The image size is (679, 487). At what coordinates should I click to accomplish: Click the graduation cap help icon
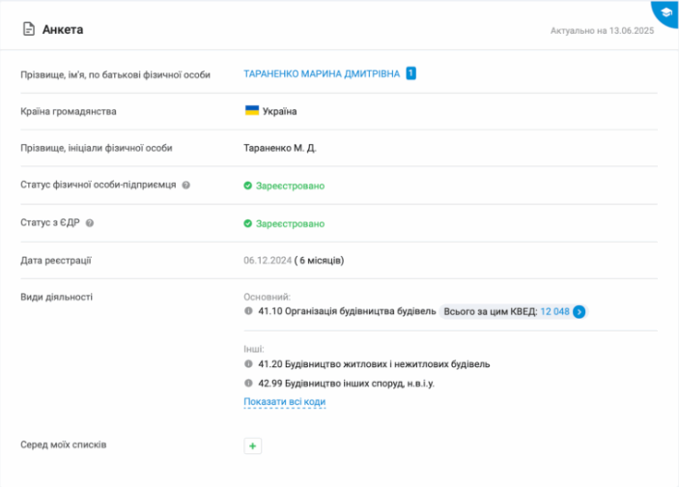pos(666,13)
